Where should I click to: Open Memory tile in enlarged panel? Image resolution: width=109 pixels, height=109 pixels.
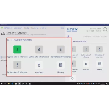click(61, 65)
